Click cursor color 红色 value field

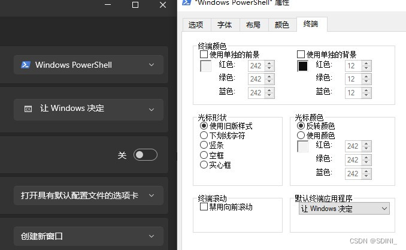[353, 146]
